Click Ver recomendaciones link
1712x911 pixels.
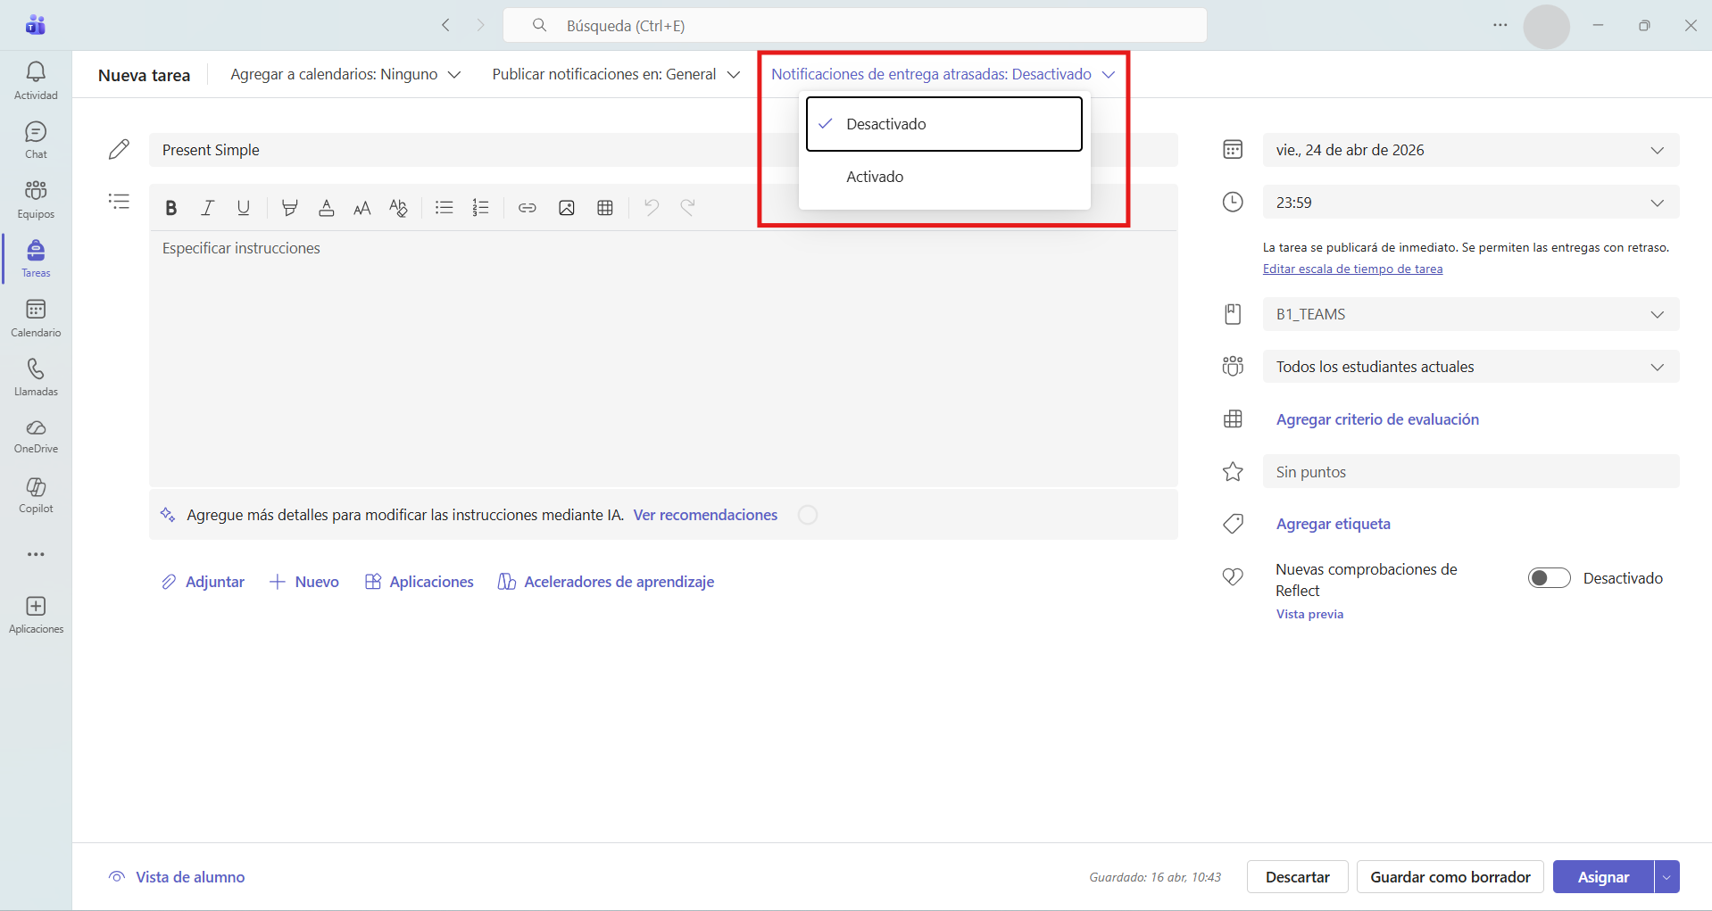pos(705,515)
